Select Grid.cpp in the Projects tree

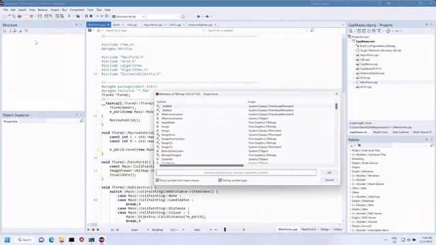point(365,78)
